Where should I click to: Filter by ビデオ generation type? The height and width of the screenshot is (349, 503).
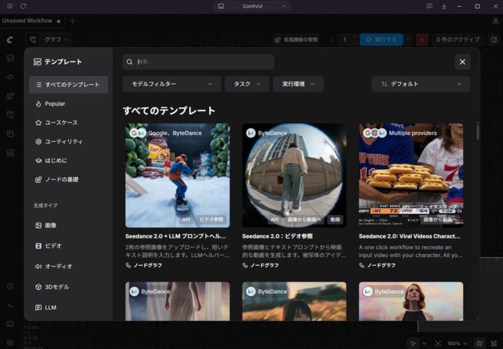(x=68, y=246)
